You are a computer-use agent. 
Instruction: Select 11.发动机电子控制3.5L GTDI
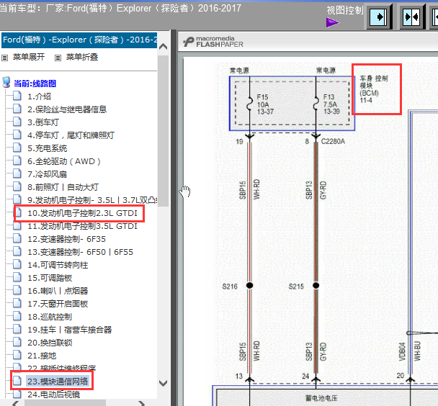click(82, 226)
